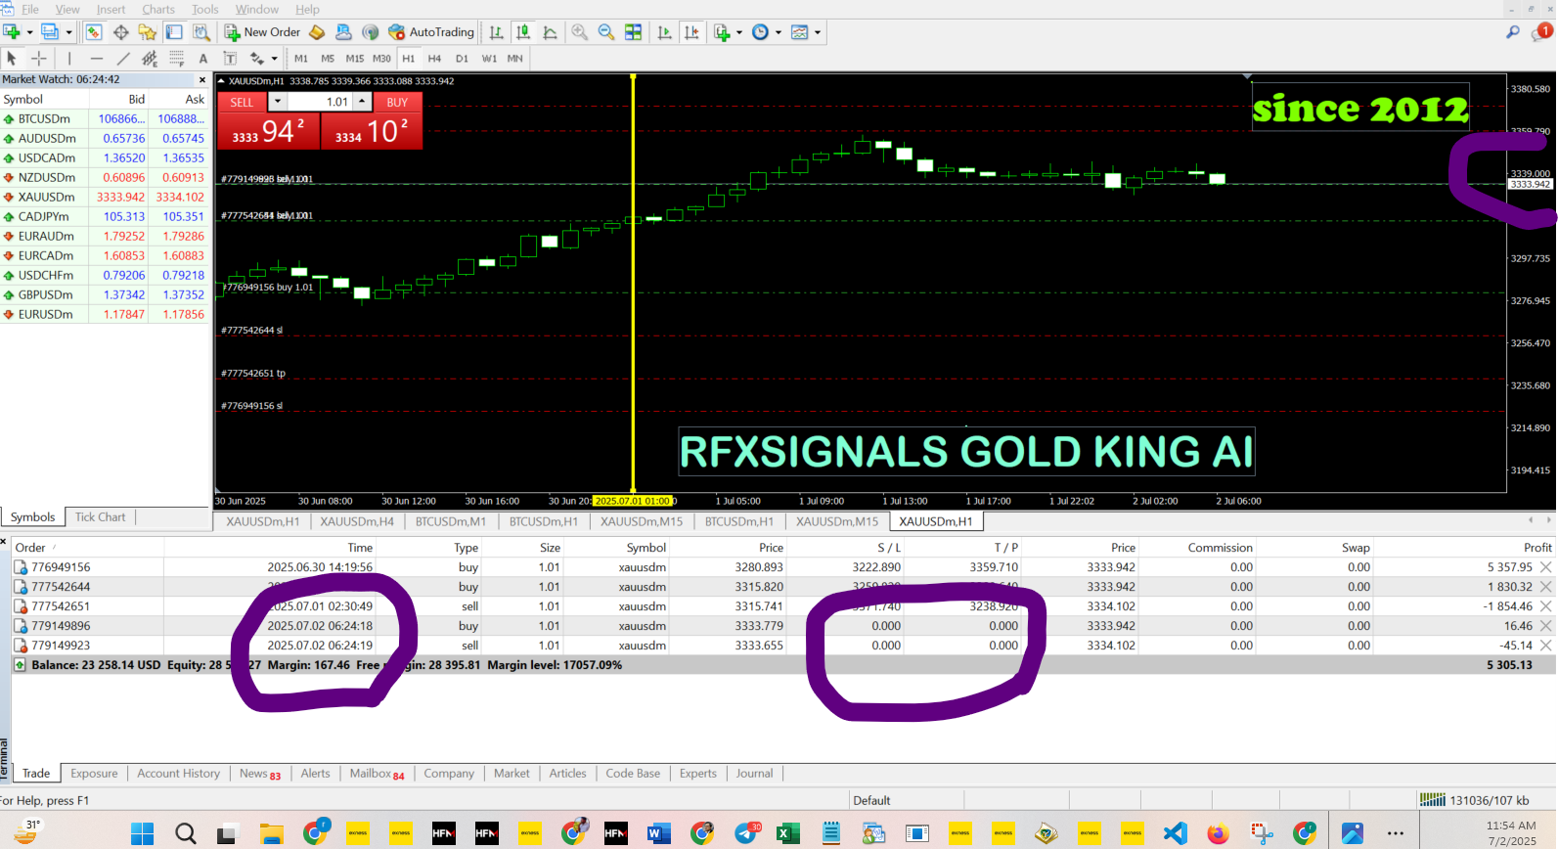Image resolution: width=1558 pixels, height=849 pixels.
Task: Select XAUUSDm row in Market Watch
Action: 106,197
